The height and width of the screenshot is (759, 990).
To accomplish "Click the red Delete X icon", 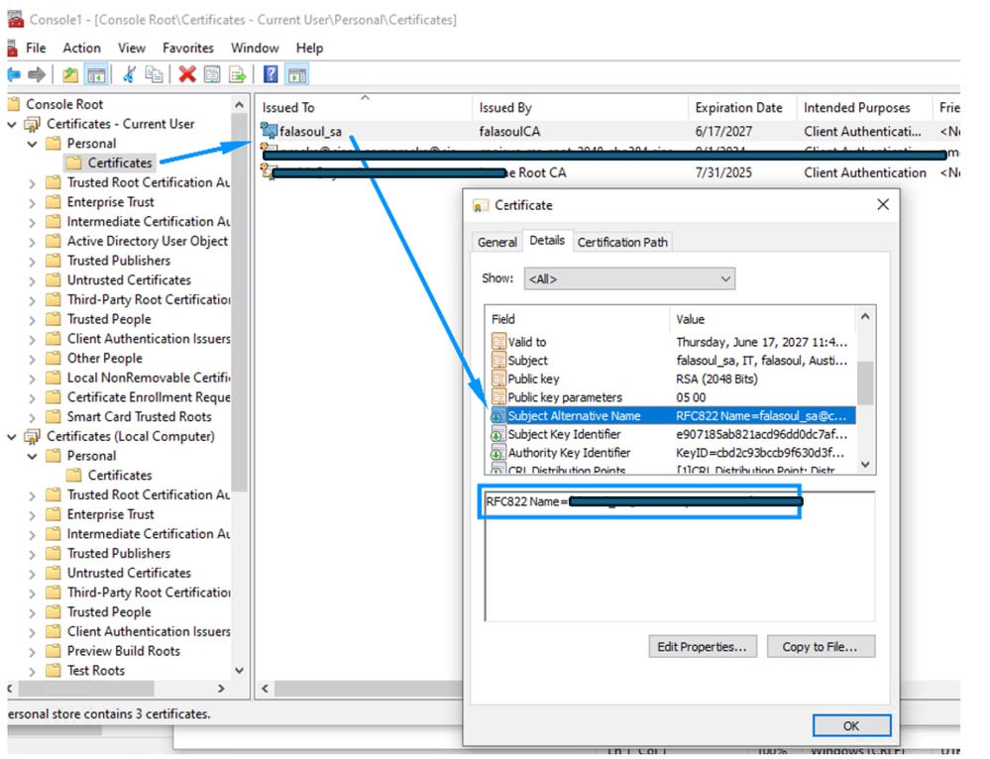I will tap(186, 74).
